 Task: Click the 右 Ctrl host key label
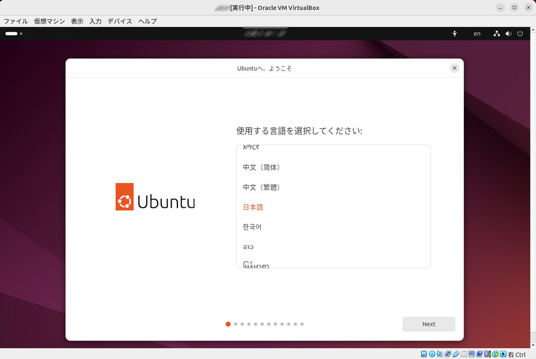tap(517, 354)
